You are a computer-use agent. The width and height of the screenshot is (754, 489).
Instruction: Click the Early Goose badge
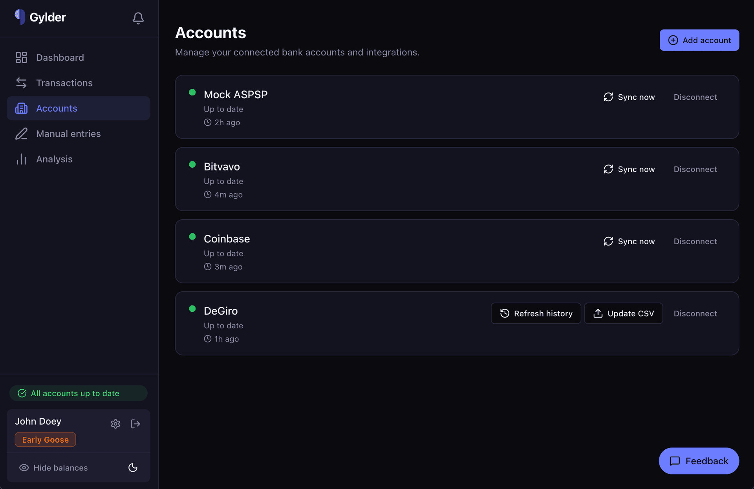click(x=45, y=440)
